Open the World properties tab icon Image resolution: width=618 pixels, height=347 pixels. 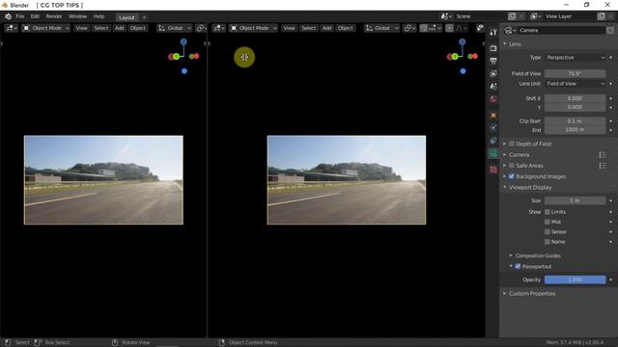point(493,98)
